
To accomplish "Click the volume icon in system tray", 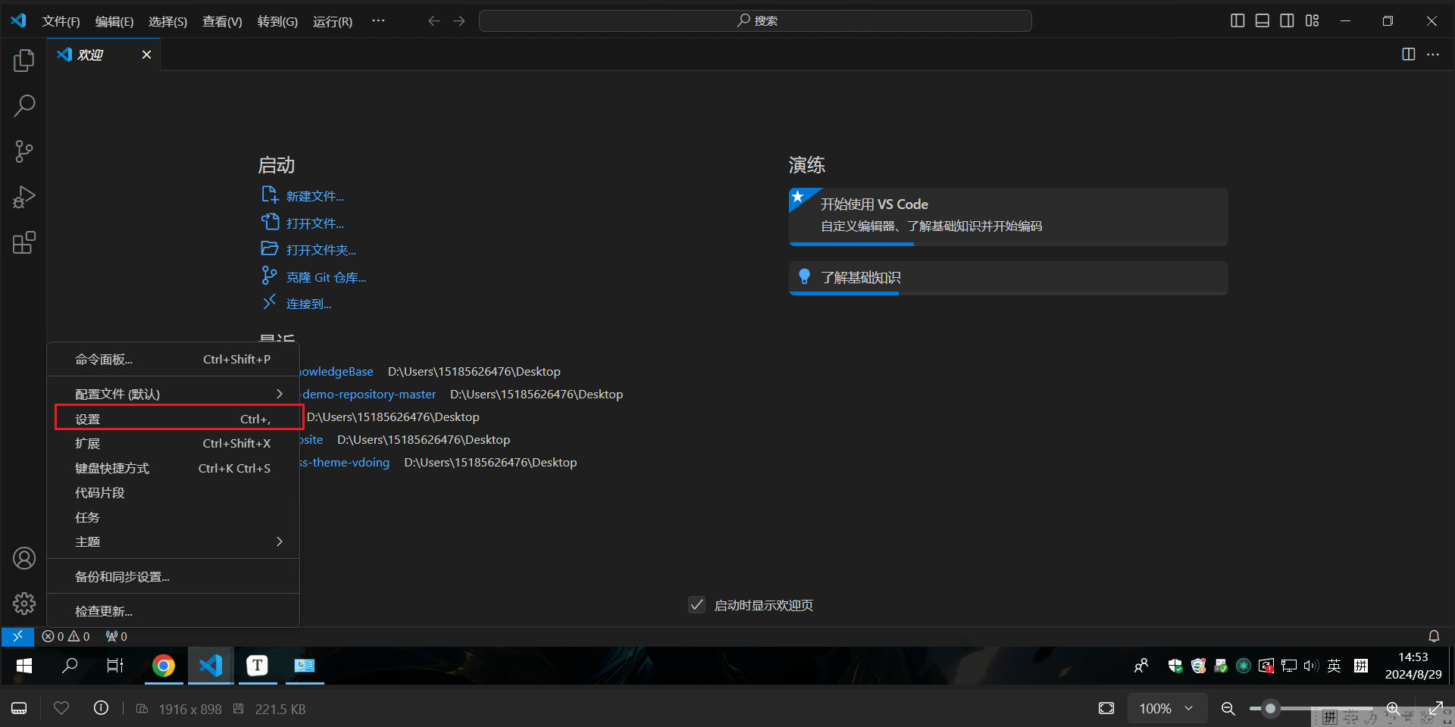I will point(1311,666).
